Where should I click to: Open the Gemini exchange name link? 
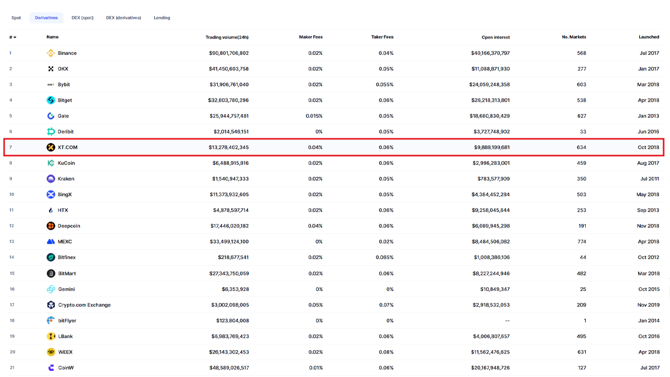[x=66, y=289]
